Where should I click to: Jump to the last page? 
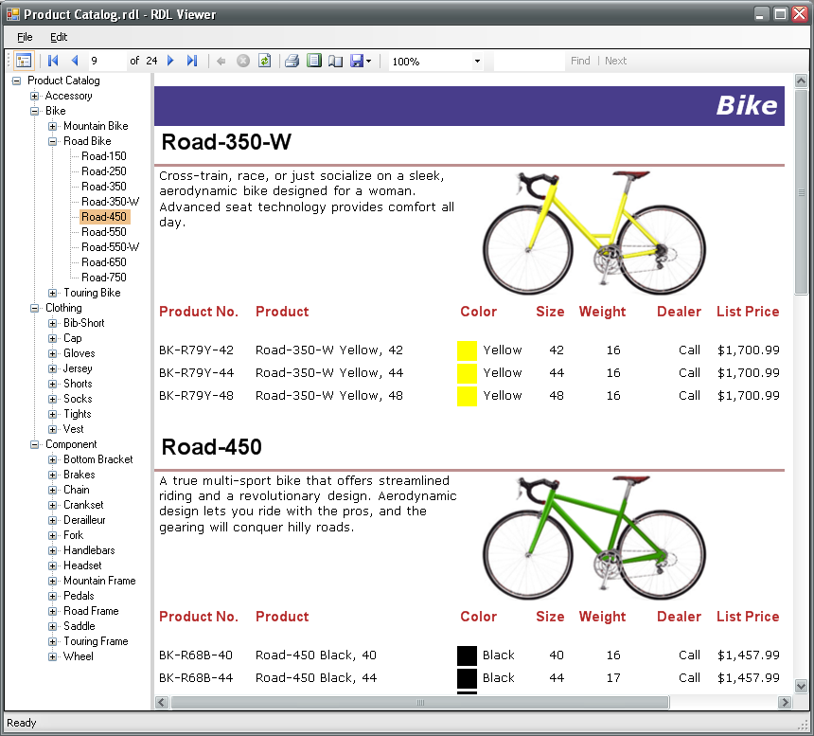(192, 61)
